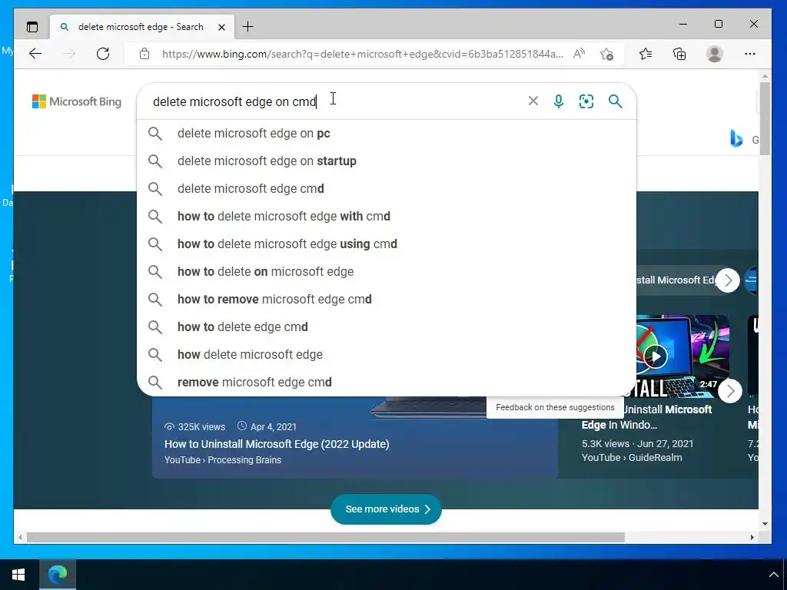Click scroll right arrow on horizontal scrollbar
This screenshot has height=590, width=787.
coord(752,537)
